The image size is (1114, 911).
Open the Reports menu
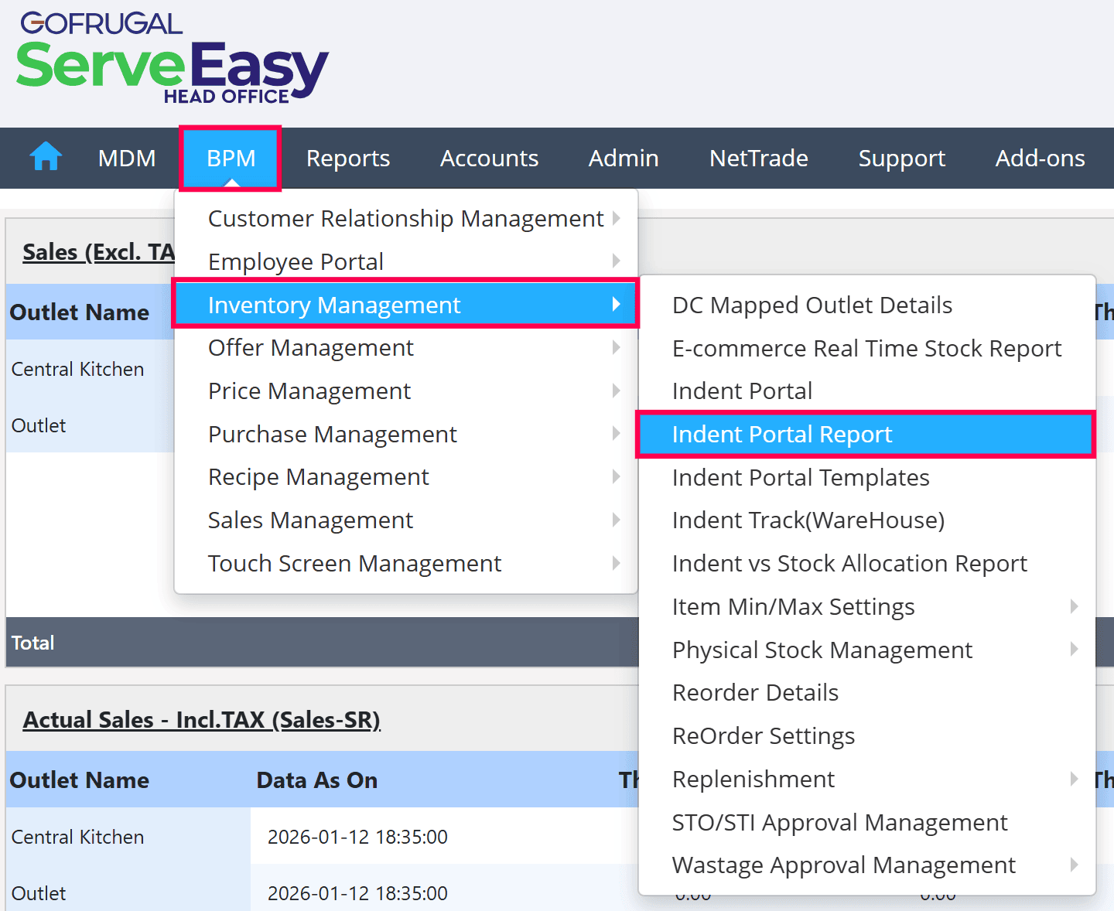(x=348, y=158)
